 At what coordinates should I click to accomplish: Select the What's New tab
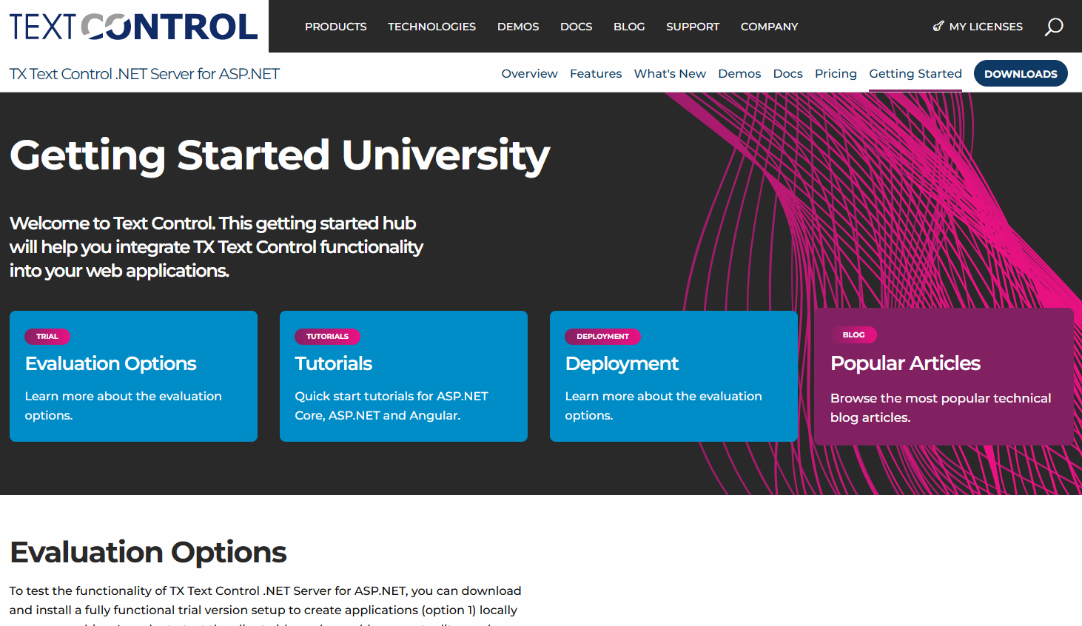click(670, 74)
